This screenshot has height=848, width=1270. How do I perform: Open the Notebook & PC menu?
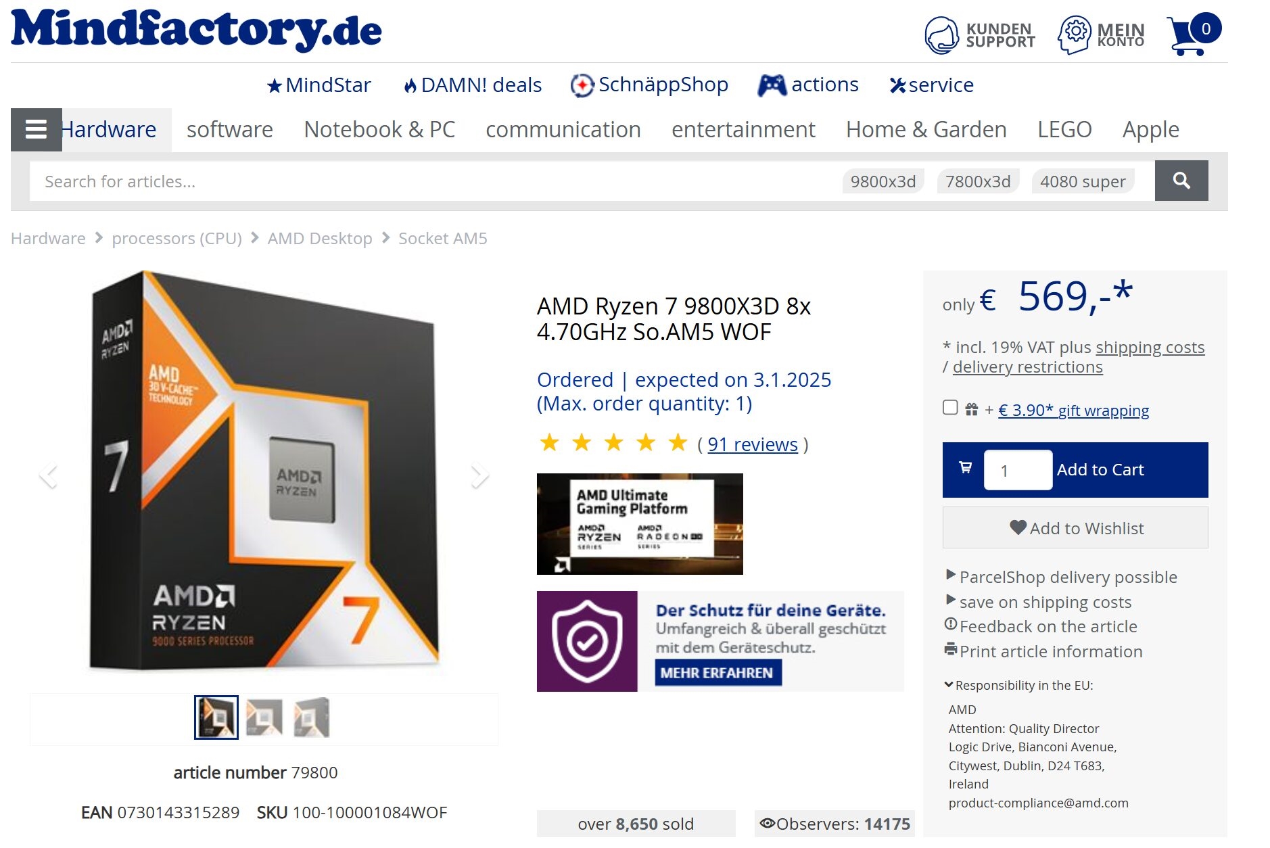[379, 129]
